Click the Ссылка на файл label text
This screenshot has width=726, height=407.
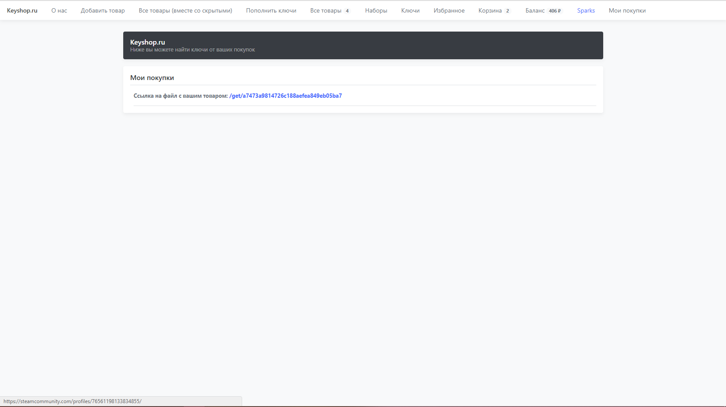180,96
